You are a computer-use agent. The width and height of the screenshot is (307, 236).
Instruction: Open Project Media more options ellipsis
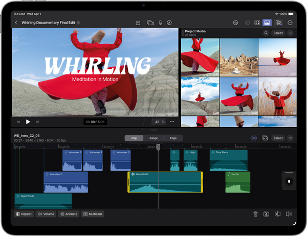click(x=290, y=33)
